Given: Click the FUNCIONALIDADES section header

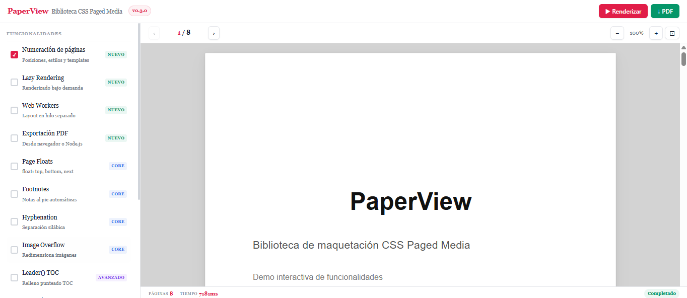Looking at the screenshot, I should [x=34, y=34].
